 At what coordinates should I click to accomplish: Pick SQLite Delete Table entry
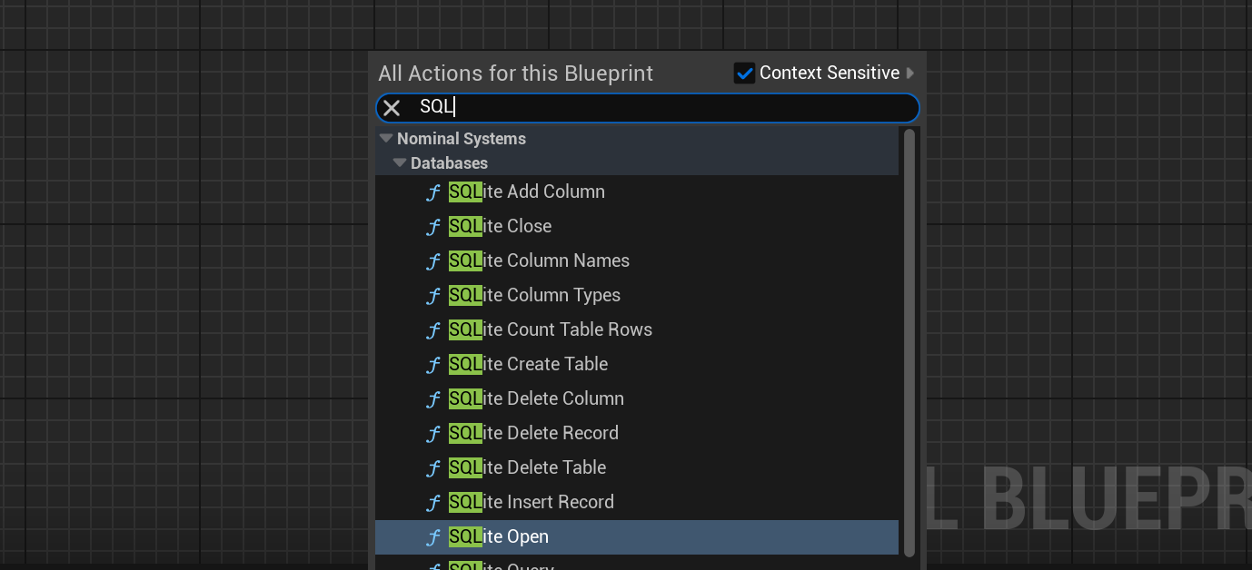click(527, 467)
